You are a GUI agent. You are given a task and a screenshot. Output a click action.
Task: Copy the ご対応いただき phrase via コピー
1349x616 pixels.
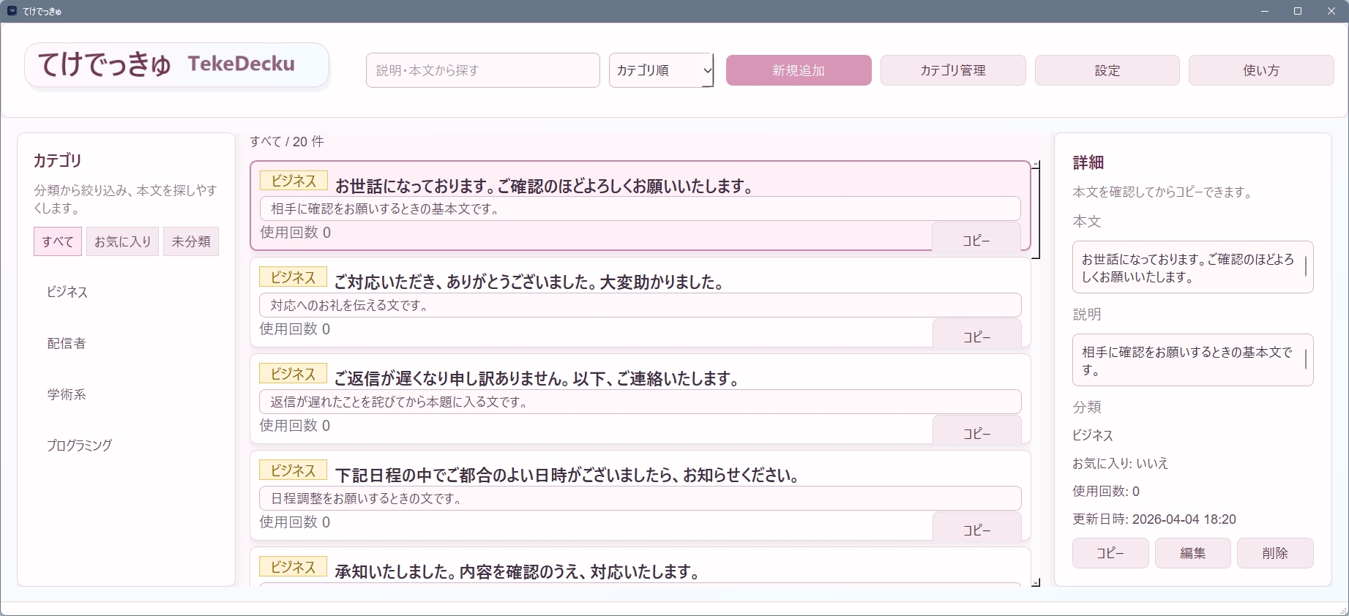click(976, 337)
